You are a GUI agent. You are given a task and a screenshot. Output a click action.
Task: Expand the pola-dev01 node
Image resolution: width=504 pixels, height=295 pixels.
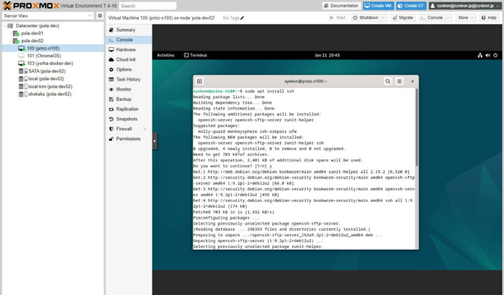point(10,33)
